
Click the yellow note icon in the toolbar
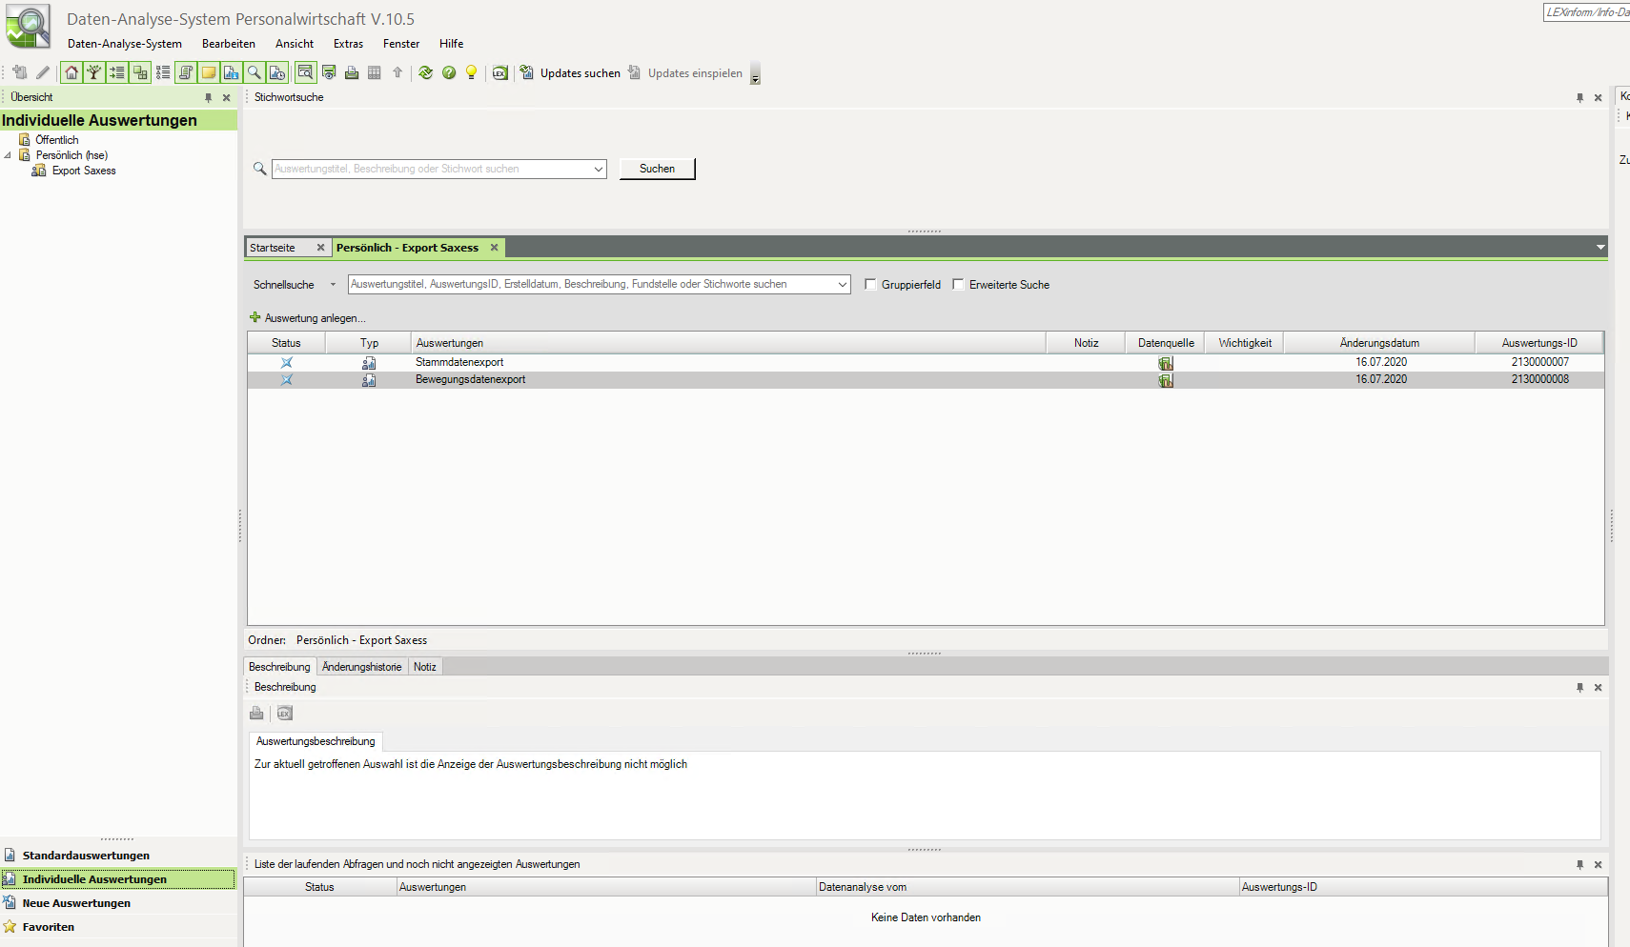click(209, 72)
